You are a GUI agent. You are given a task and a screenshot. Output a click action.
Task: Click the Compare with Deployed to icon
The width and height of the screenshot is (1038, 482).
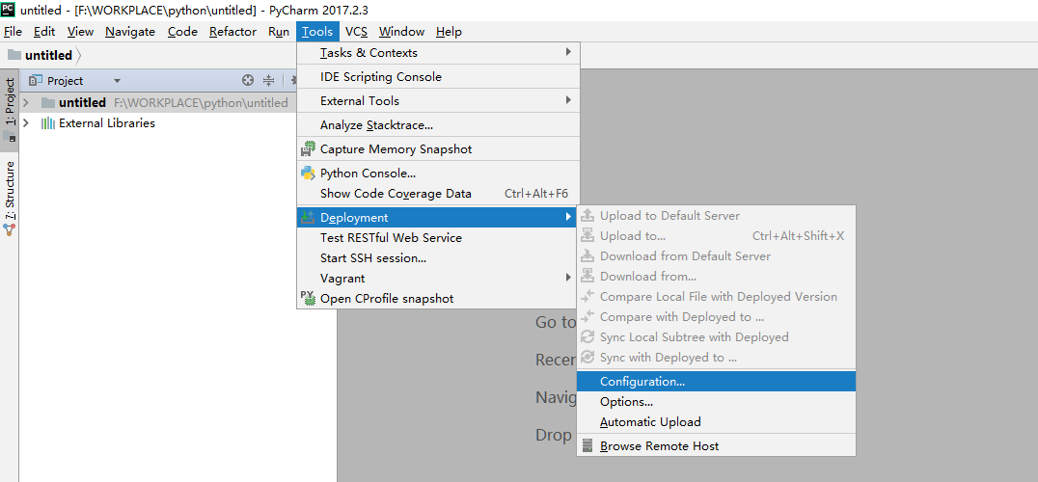point(587,317)
